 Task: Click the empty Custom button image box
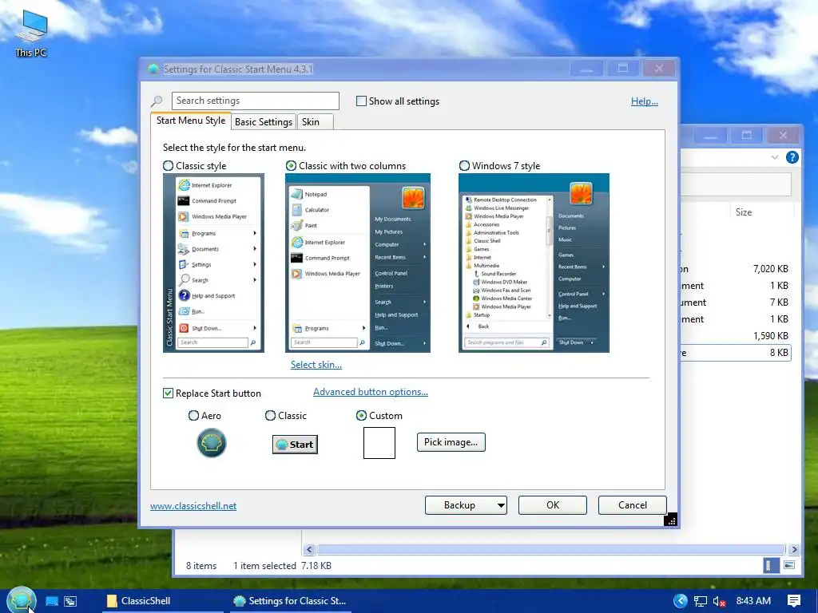point(379,443)
